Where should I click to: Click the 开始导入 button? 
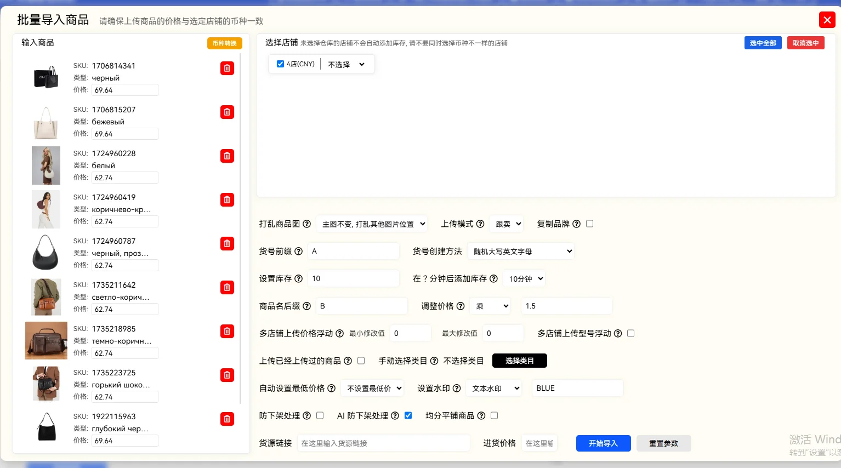coord(603,443)
